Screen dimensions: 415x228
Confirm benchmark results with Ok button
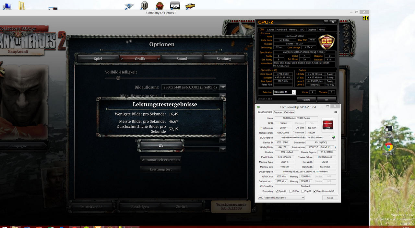click(x=161, y=146)
